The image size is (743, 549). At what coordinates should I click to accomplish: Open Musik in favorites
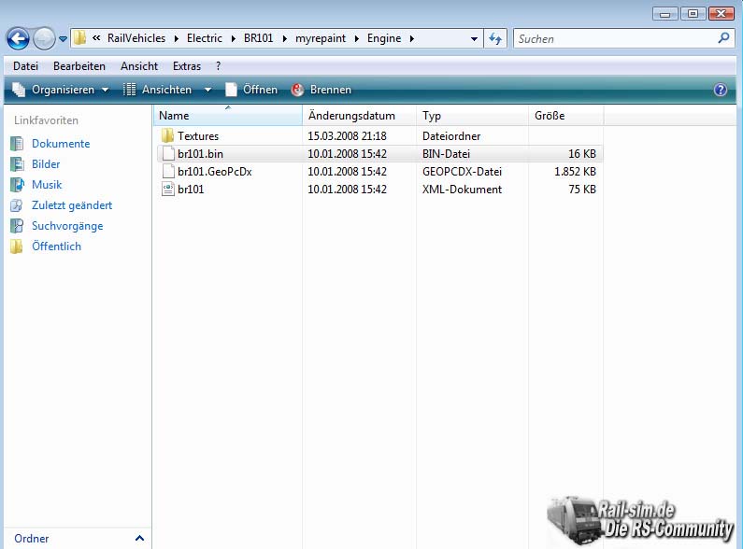point(47,185)
